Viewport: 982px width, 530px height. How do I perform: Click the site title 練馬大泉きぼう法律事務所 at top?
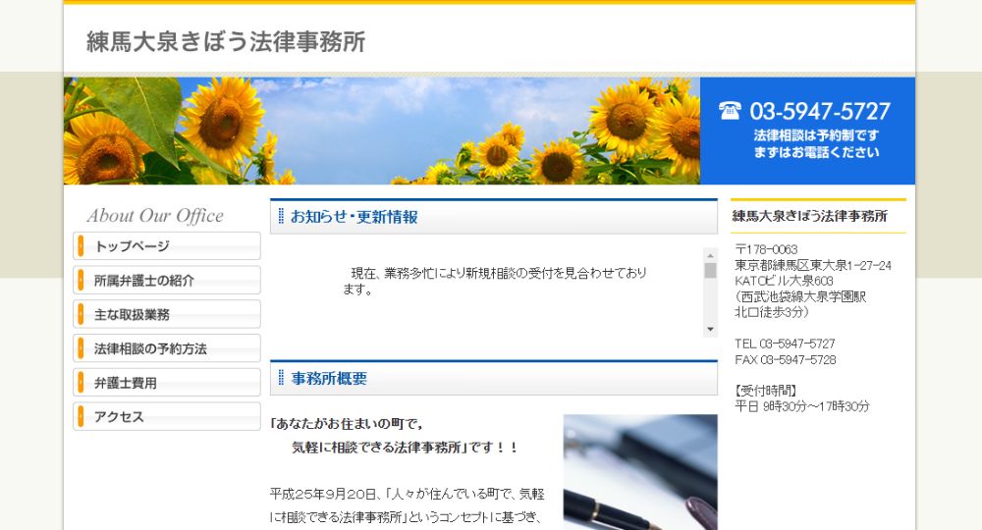[226, 42]
